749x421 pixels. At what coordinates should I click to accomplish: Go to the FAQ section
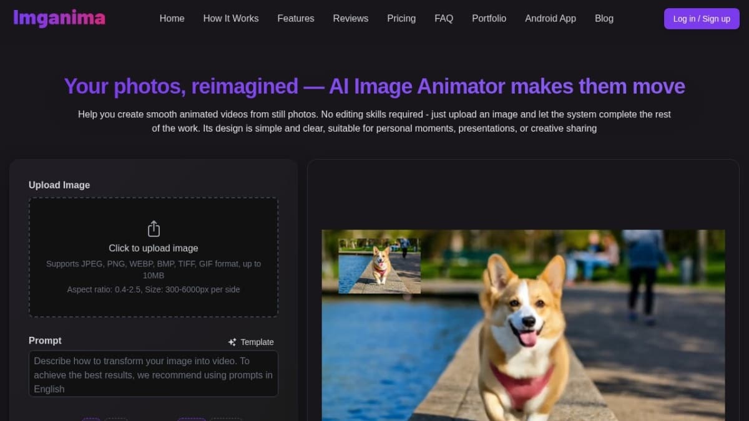tap(444, 19)
